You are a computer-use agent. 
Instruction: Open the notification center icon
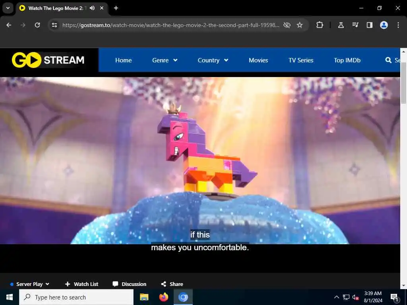[394, 297]
